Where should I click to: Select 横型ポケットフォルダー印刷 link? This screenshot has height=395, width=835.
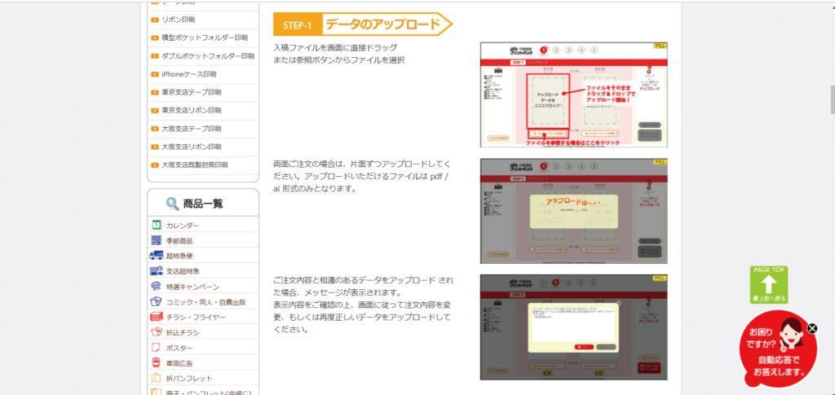click(205, 37)
